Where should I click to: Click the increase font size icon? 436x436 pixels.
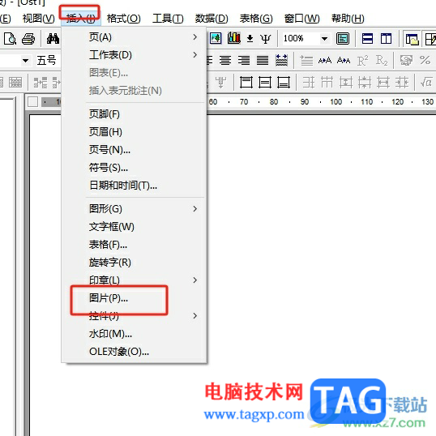324,60
